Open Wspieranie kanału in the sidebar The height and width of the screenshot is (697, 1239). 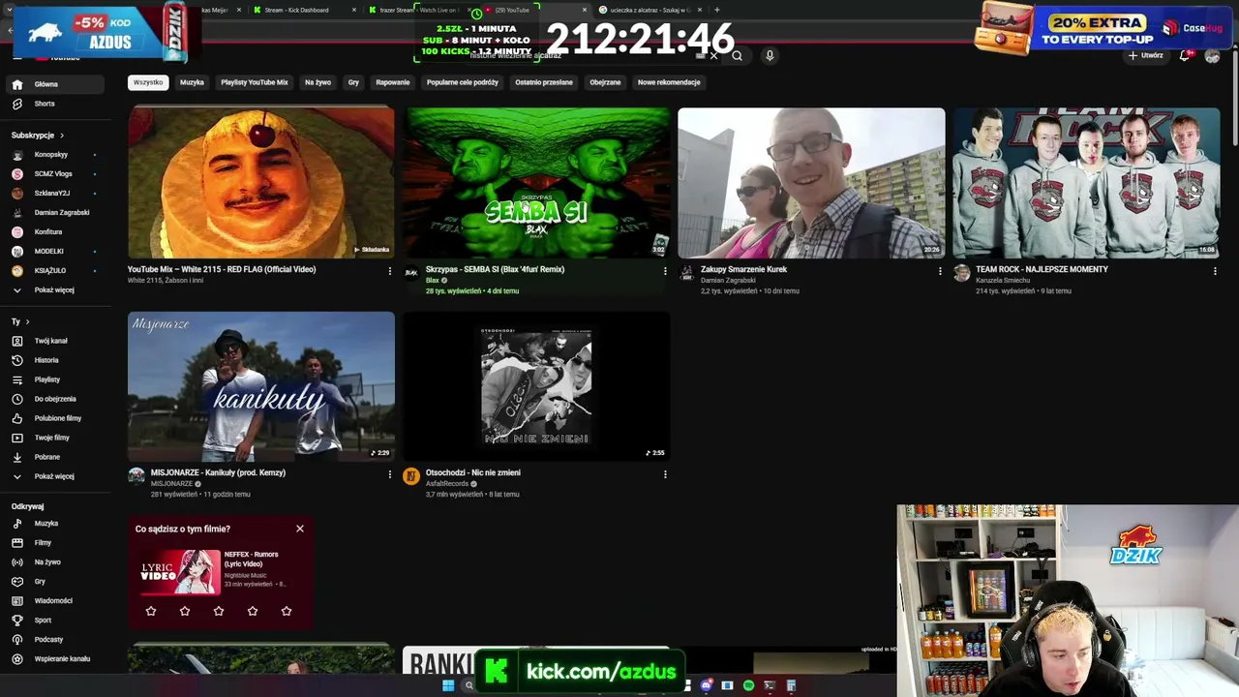(x=56, y=659)
